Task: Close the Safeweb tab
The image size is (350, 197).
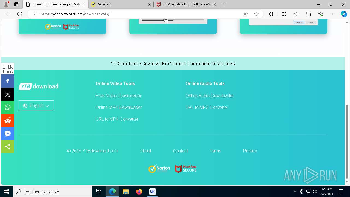Action: click(x=149, y=4)
